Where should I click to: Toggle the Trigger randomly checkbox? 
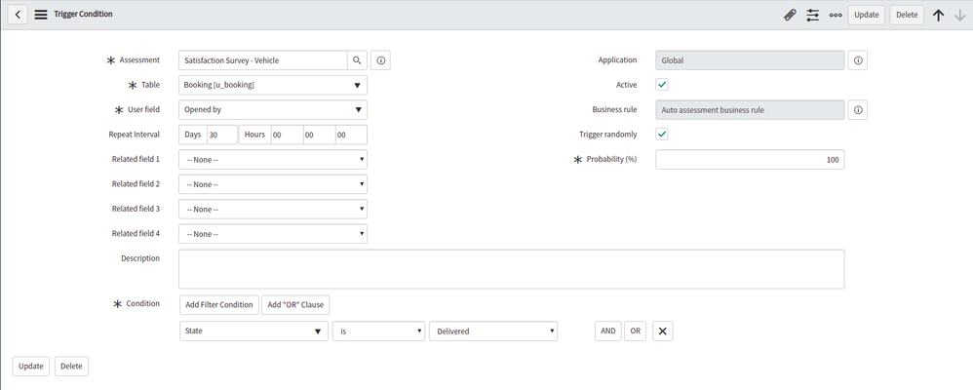[662, 135]
